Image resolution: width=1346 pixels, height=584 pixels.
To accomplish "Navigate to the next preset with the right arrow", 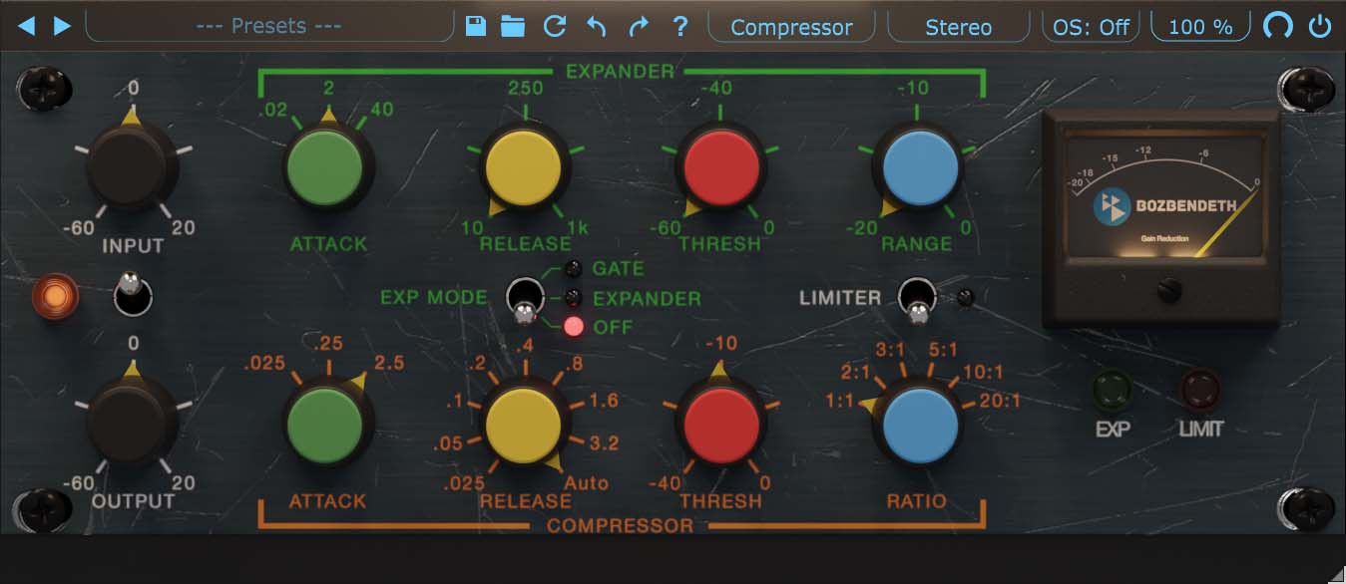I will pyautogui.click(x=63, y=27).
